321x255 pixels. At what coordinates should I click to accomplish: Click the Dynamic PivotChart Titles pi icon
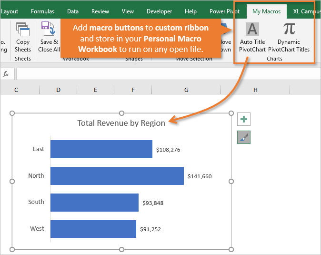coord(289,29)
